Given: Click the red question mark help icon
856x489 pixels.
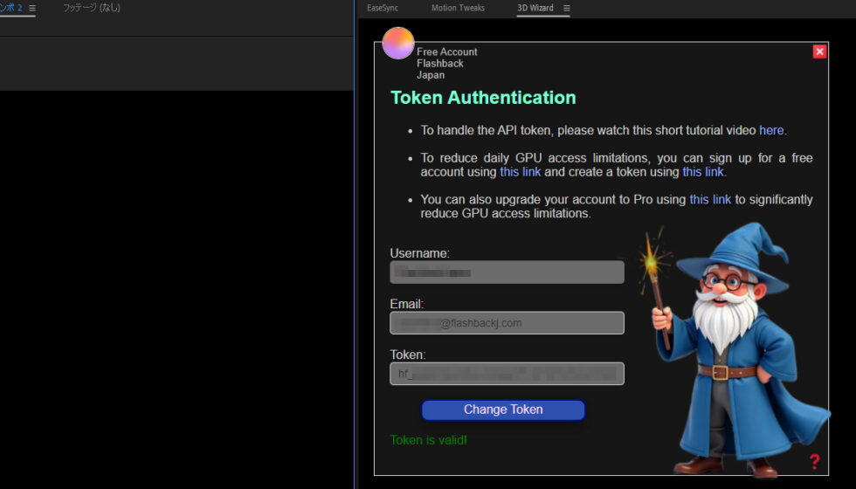Looking at the screenshot, I should pos(814,461).
